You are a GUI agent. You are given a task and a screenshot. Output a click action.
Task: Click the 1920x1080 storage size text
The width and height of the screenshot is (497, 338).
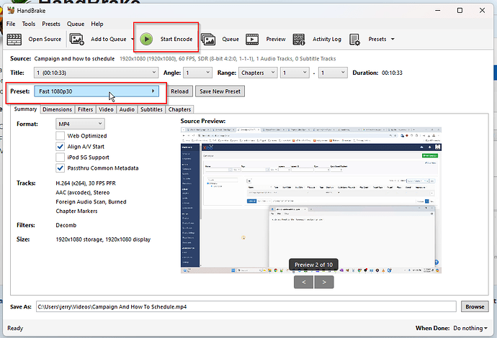pos(103,239)
